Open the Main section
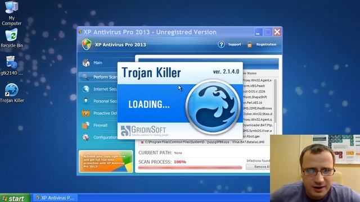The width and height of the screenshot is (360, 202). pos(97,62)
